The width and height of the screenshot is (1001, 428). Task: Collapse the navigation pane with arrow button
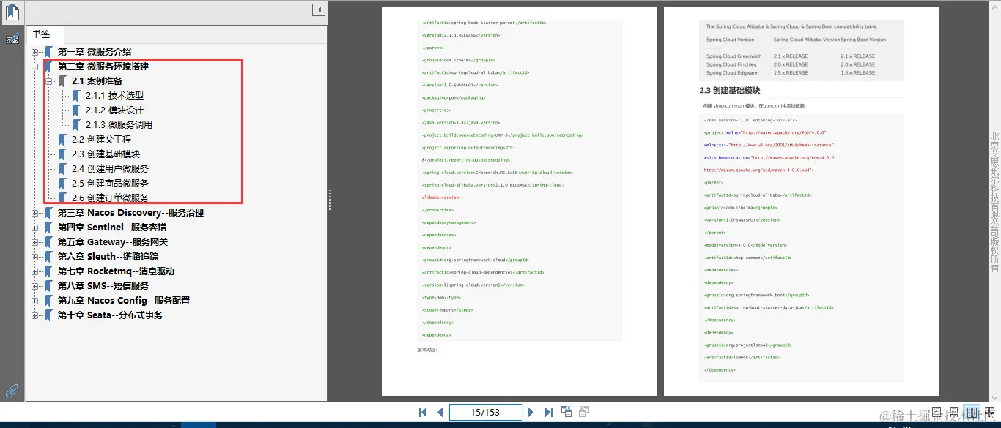click(319, 10)
